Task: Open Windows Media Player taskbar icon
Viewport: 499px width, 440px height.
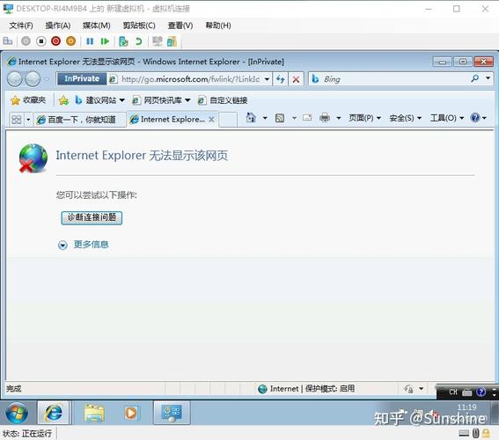Action: pos(131,413)
